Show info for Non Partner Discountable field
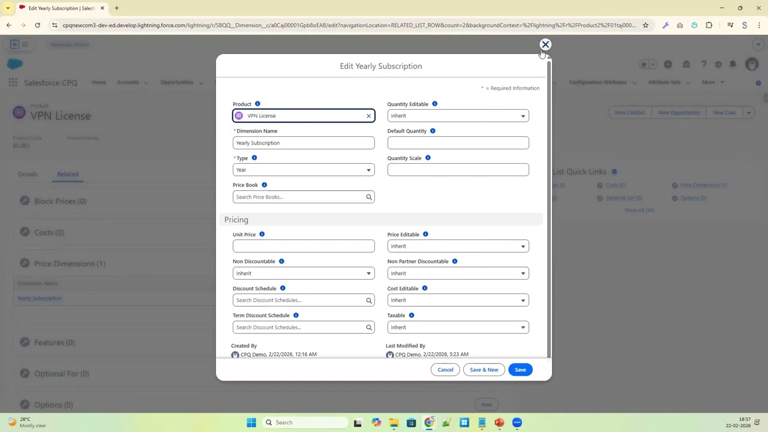Viewport: 768px width, 432px height. point(455,261)
